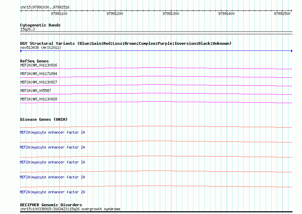Select the DECIPHER Genomic Disorders track title
This screenshot has height=214, width=302.
coord(51,205)
